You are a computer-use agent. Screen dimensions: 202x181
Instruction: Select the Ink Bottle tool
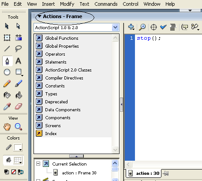(7, 95)
